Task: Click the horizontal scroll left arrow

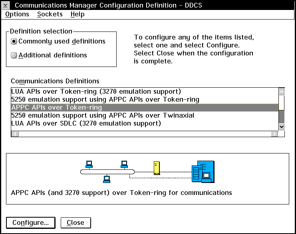Action: 15,134
